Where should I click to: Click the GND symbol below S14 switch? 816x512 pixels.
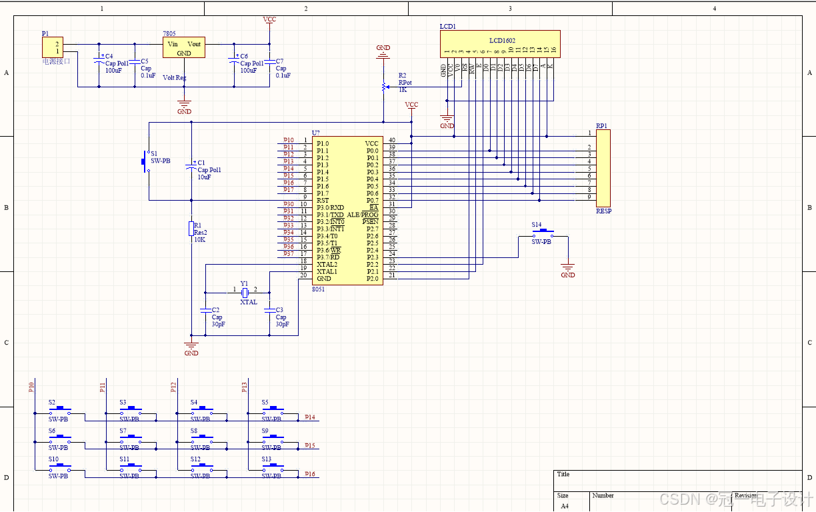coord(568,271)
